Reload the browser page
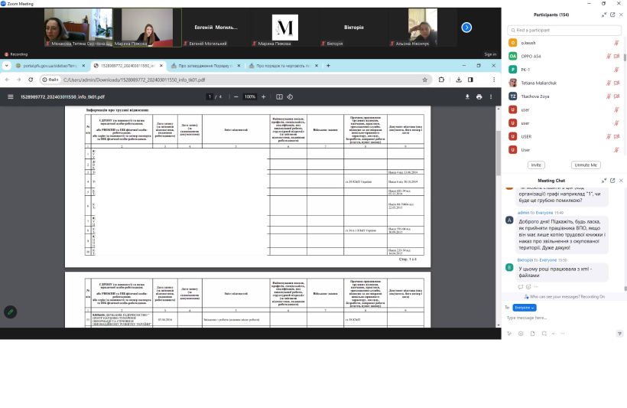 pos(31,80)
